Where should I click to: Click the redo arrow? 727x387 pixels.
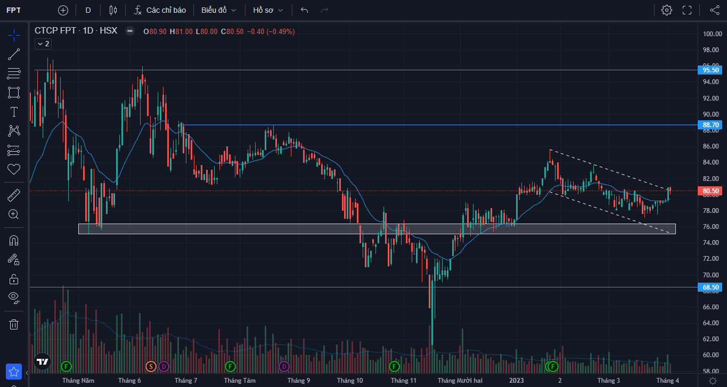324,10
